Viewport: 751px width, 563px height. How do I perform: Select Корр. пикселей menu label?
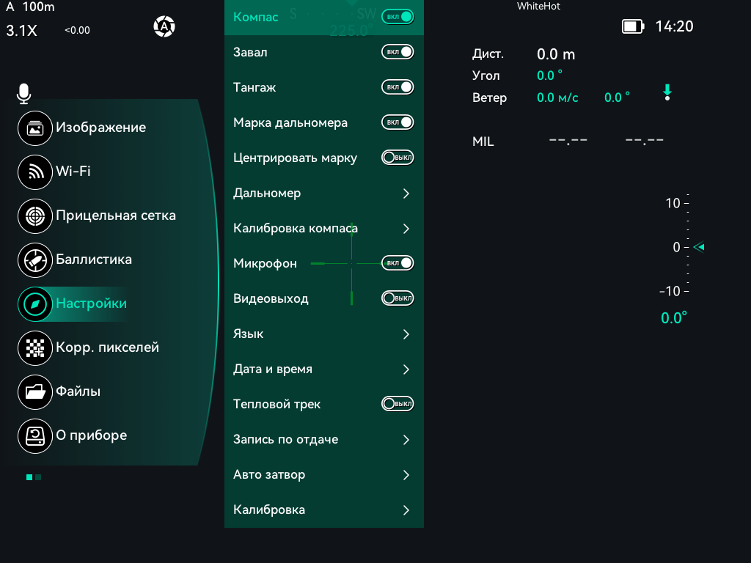107,347
